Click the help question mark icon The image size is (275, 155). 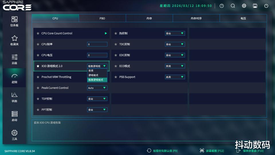point(222,6)
